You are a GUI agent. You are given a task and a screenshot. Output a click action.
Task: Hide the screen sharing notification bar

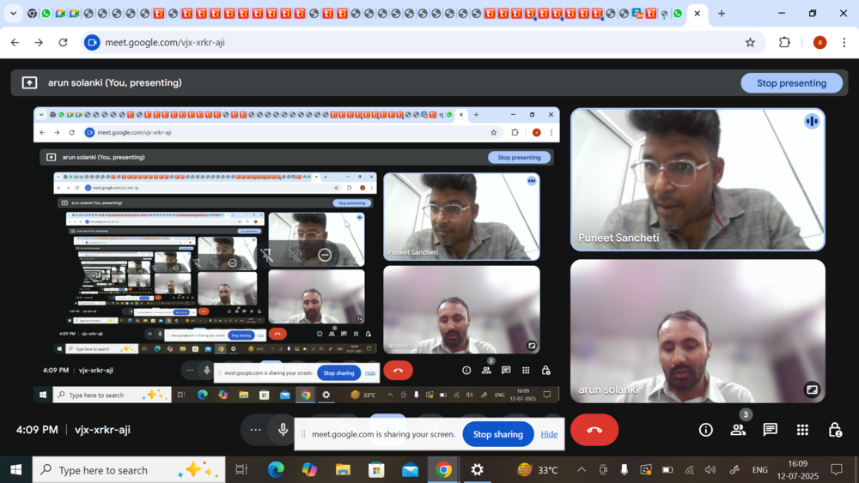(x=549, y=434)
